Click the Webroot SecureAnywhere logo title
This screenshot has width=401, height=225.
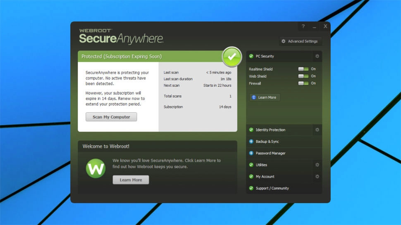pyautogui.click(x=121, y=36)
